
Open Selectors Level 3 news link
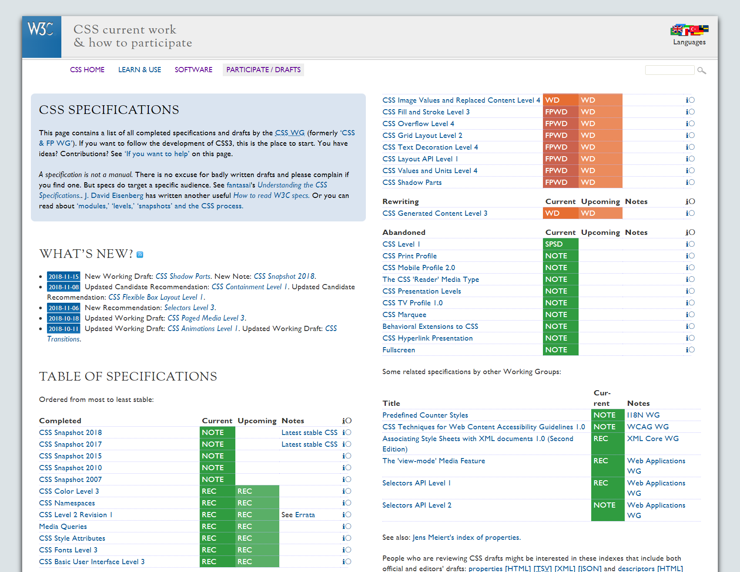pos(189,308)
